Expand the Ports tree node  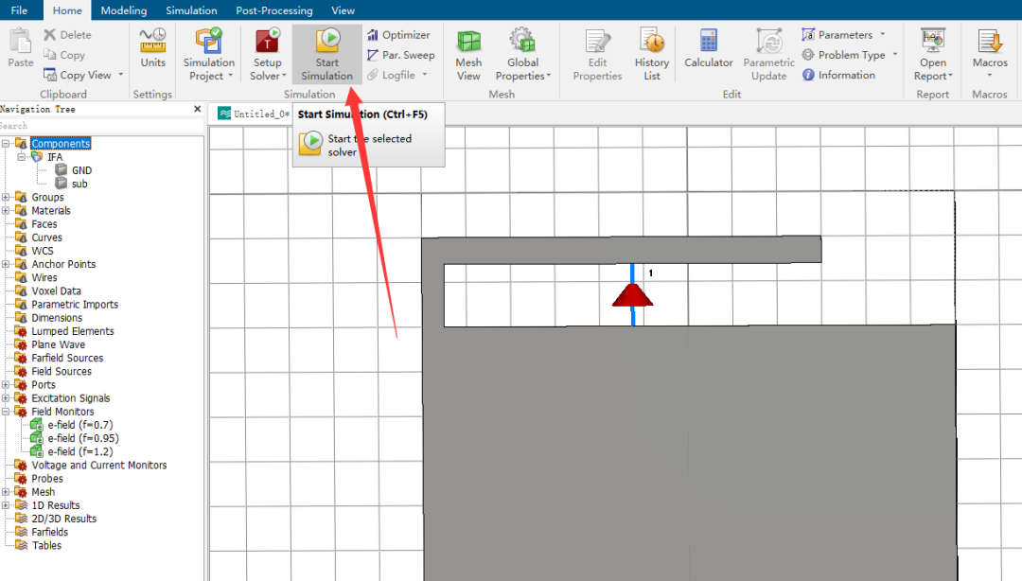(x=6, y=385)
